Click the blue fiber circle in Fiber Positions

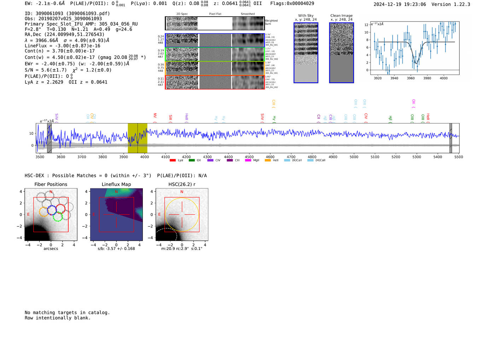(52, 210)
